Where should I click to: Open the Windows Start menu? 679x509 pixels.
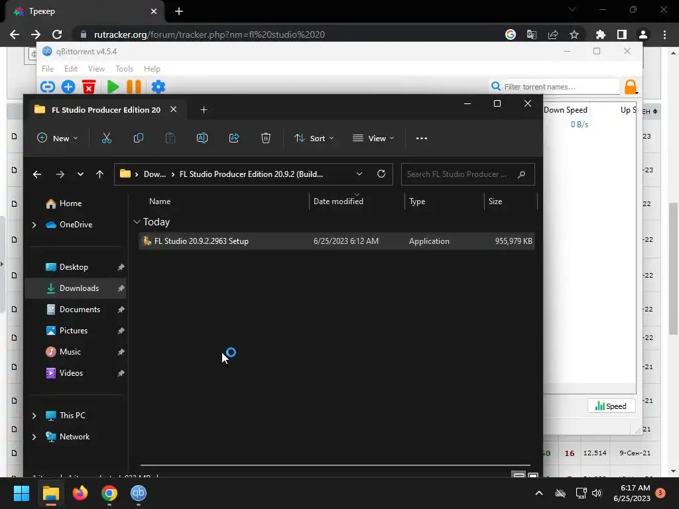tap(21, 493)
